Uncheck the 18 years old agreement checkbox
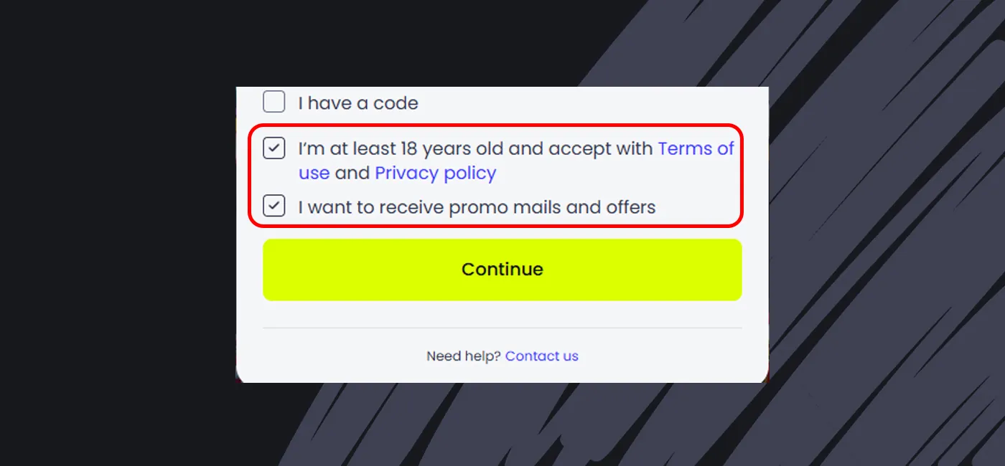 click(x=274, y=148)
